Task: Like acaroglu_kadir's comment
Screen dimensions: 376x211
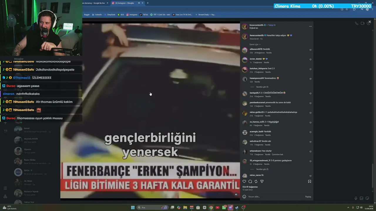Action: pyautogui.click(x=310, y=132)
